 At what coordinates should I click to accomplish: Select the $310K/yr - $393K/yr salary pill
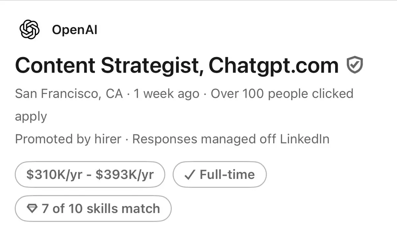pos(90,174)
